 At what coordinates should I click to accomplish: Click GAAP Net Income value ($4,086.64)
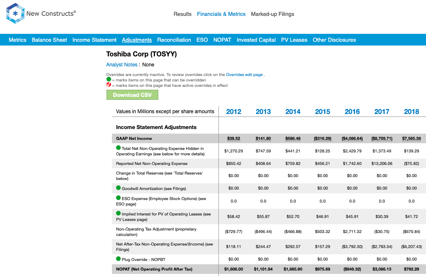[x=352, y=139]
